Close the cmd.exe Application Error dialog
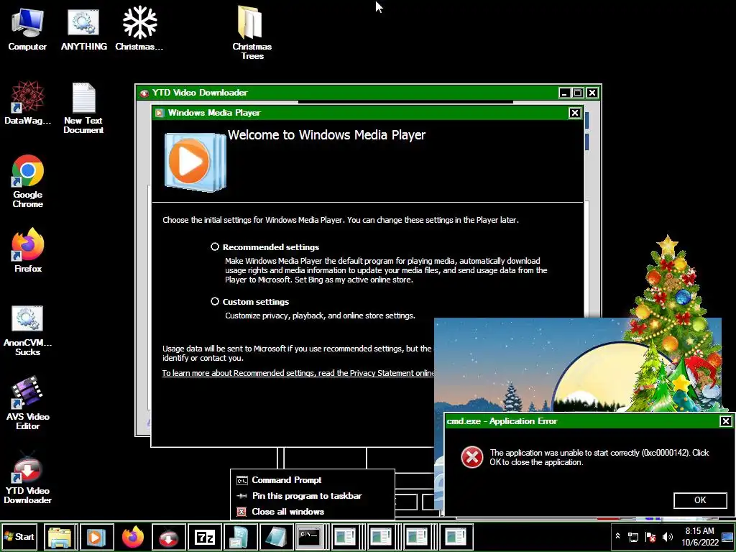 click(726, 421)
